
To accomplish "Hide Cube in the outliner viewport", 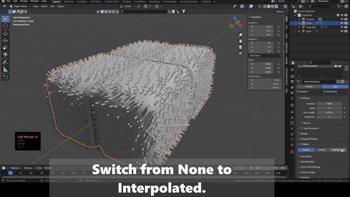I will point(342,23).
